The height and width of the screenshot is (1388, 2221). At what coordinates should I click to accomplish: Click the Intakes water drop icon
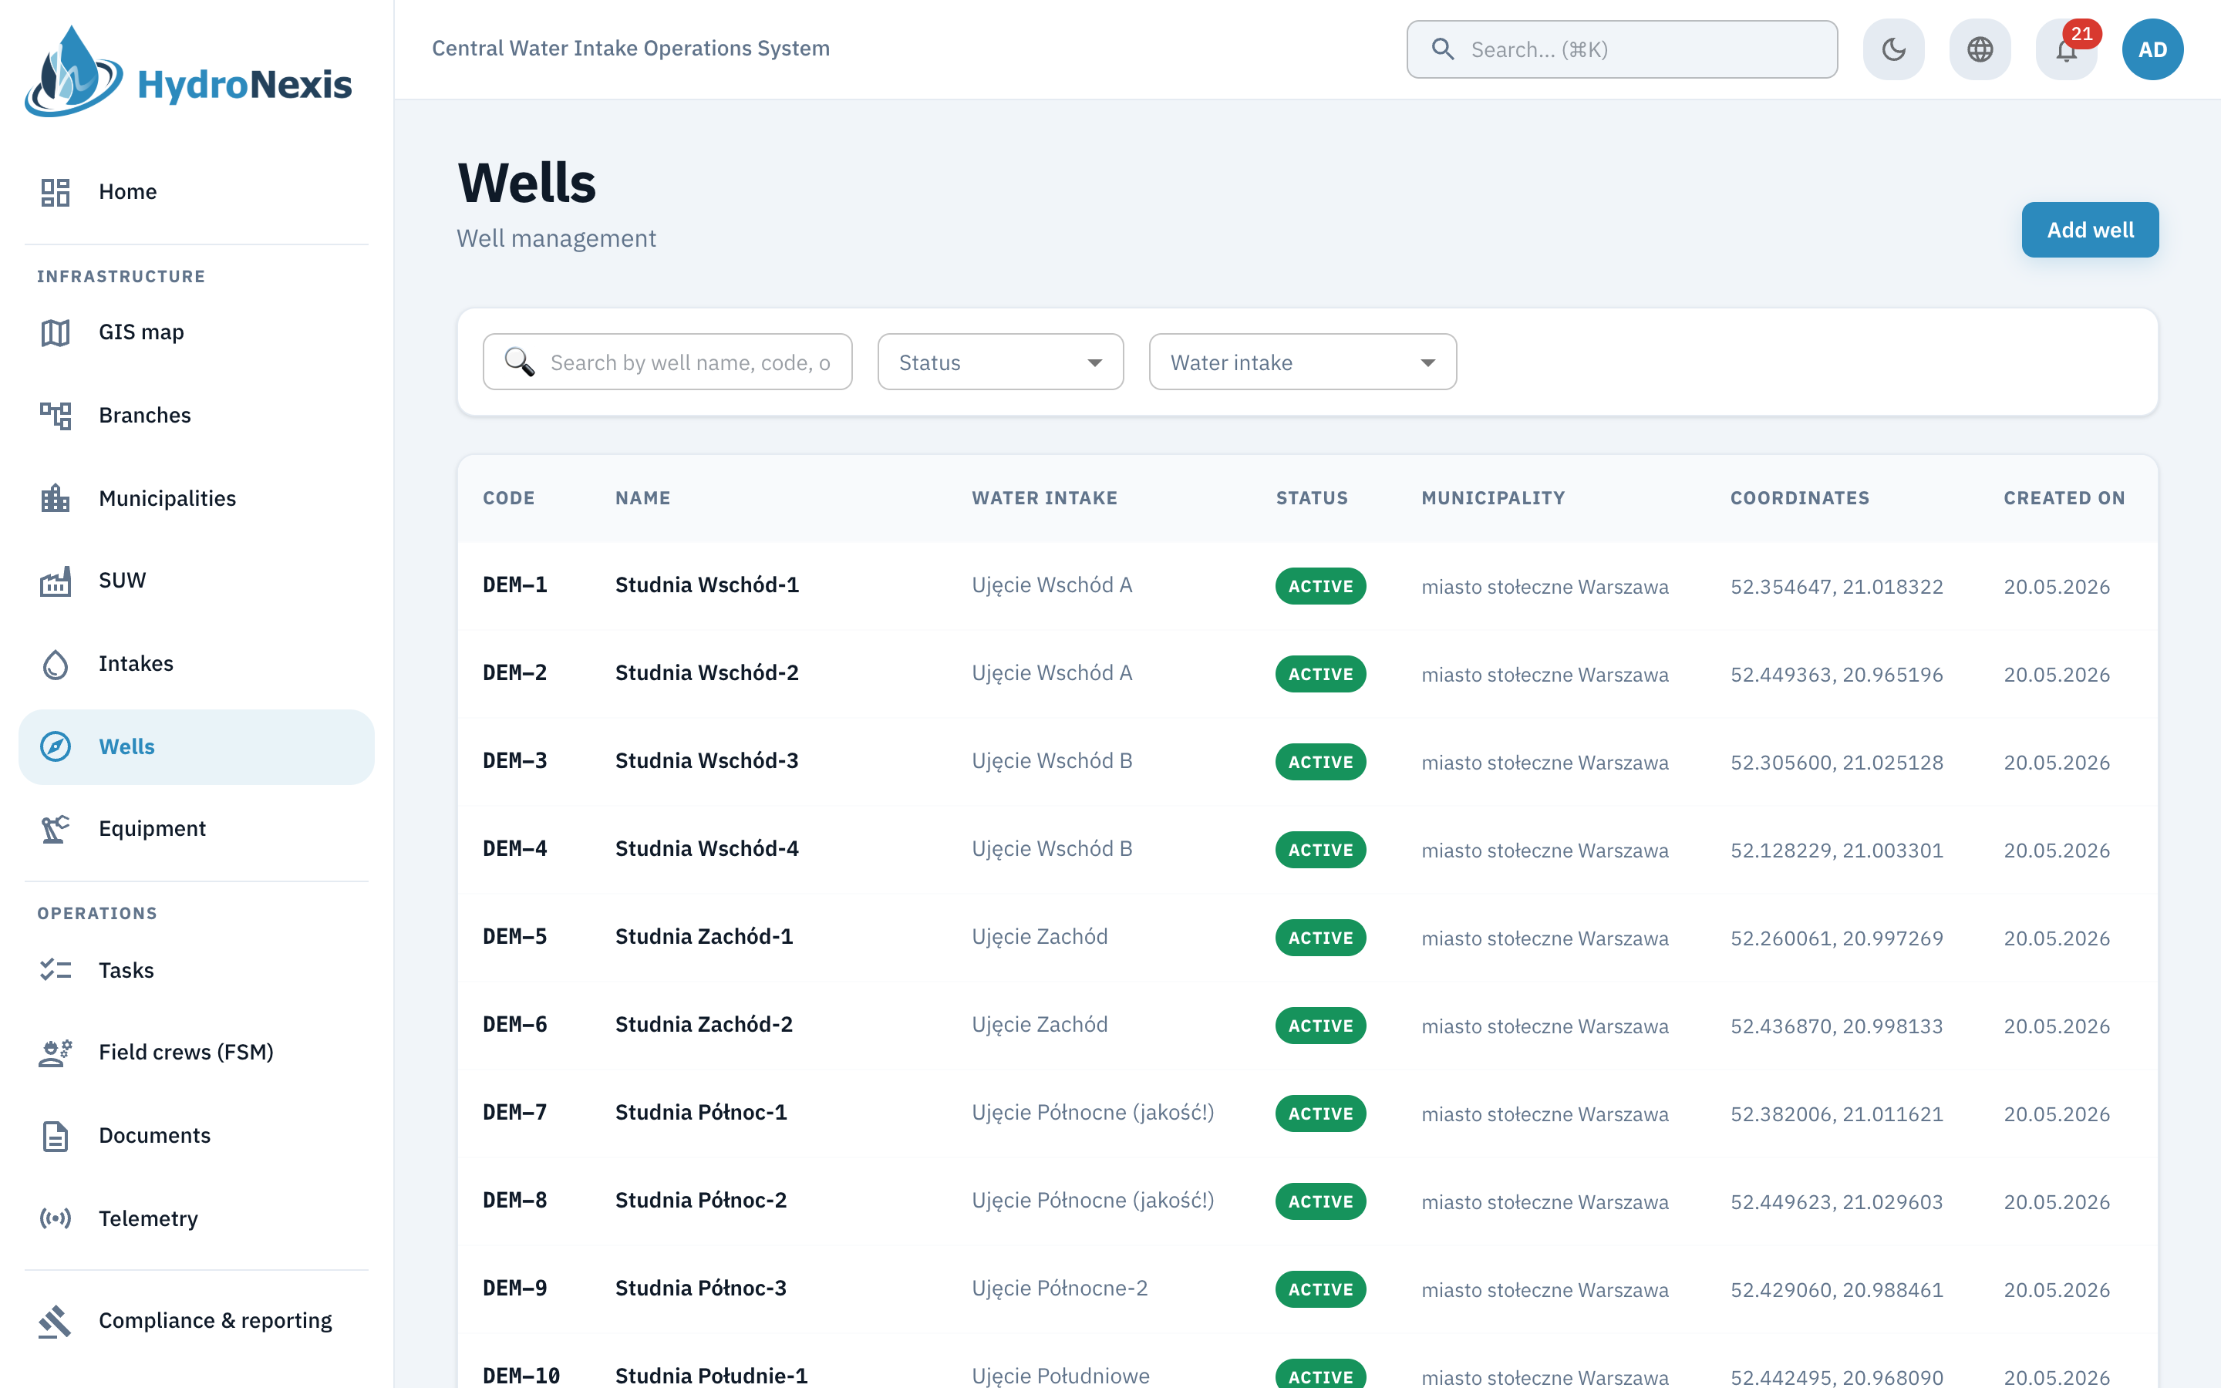coord(55,664)
